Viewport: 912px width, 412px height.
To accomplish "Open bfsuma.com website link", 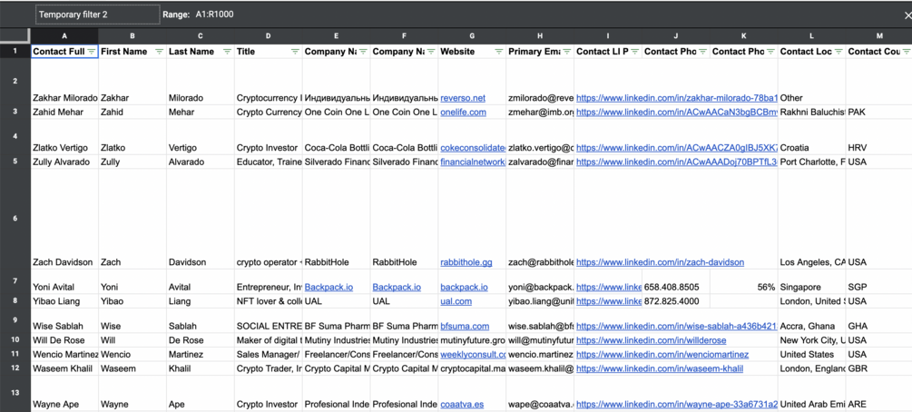I will (465, 326).
